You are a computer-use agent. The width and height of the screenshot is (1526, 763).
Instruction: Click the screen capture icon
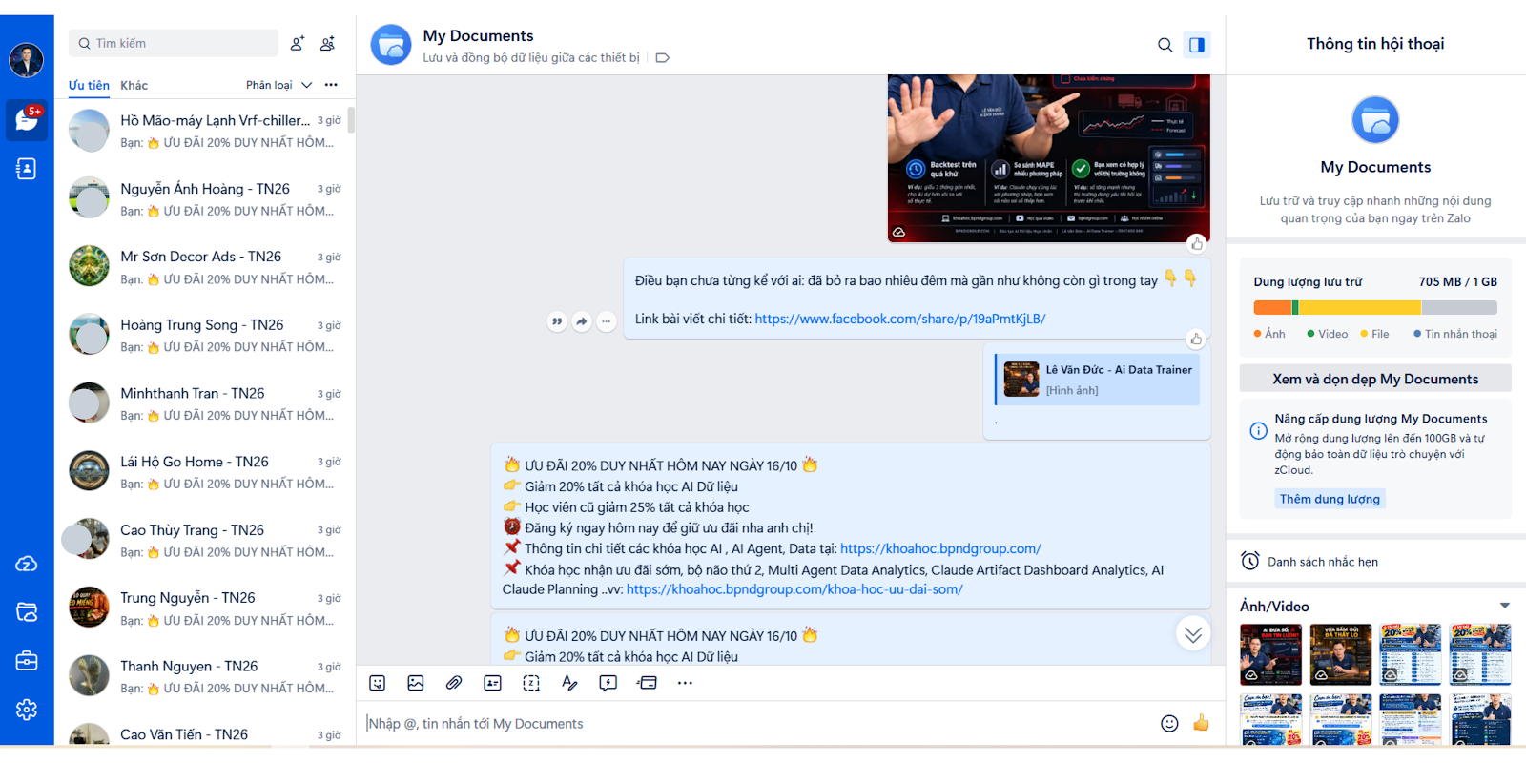pos(531,683)
